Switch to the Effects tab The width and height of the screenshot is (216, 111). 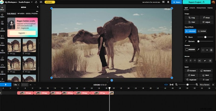pyautogui.click(x=192, y=8)
